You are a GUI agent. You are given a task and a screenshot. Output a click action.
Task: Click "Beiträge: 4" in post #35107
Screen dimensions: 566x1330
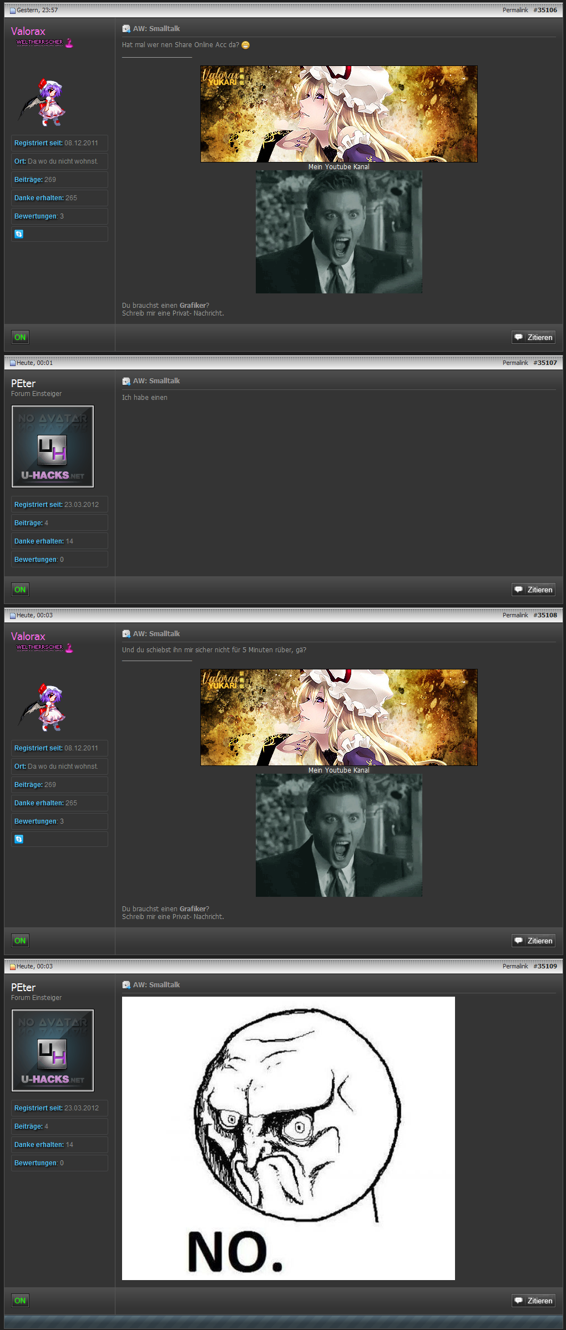(59, 523)
